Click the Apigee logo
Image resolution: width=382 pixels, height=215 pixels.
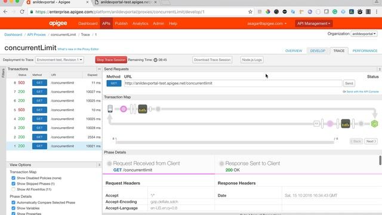tap(58, 23)
